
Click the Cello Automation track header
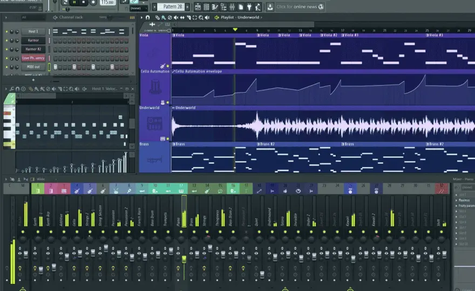pos(155,87)
